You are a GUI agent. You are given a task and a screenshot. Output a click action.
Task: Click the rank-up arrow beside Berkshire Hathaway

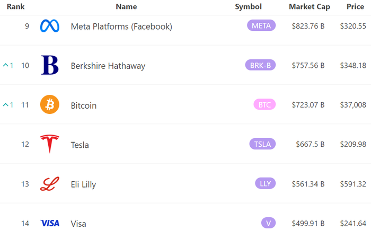point(6,65)
